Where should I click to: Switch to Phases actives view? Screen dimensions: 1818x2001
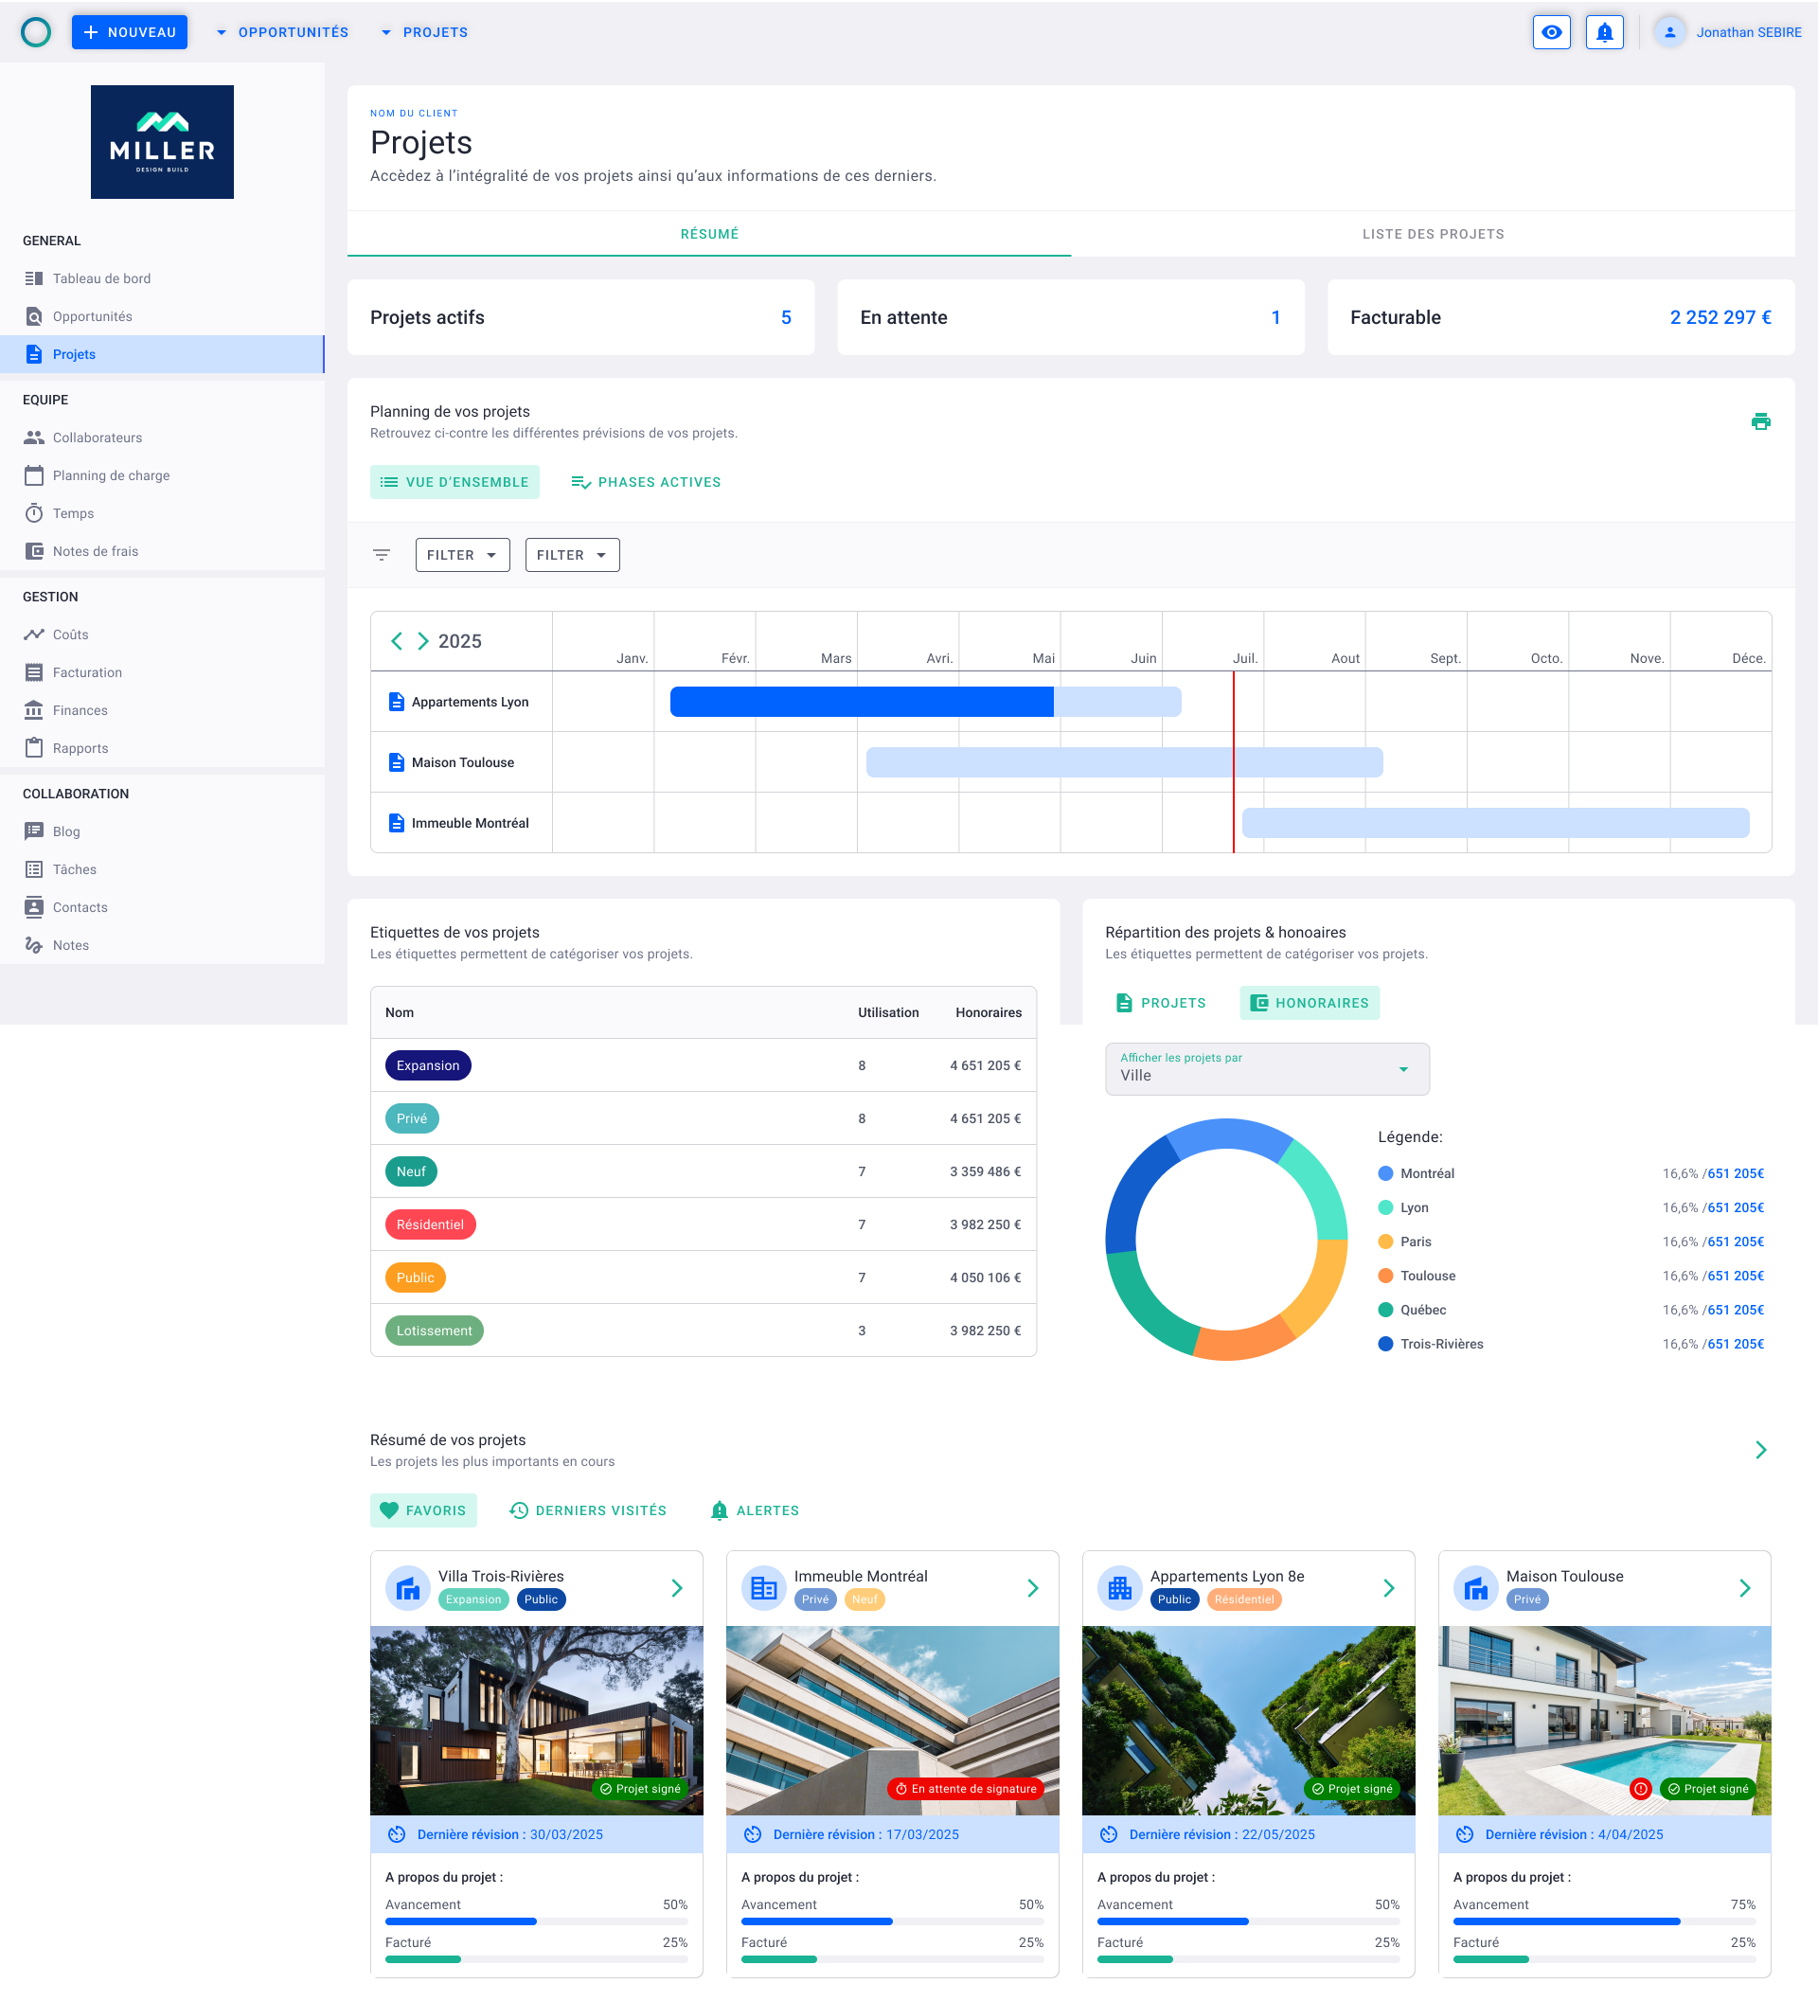click(646, 482)
